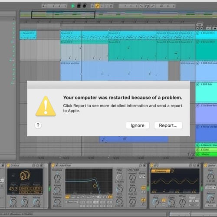Image resolution: width=217 pixels, height=217 pixels.
Task: Click the Set locator button
Action: 199,25
